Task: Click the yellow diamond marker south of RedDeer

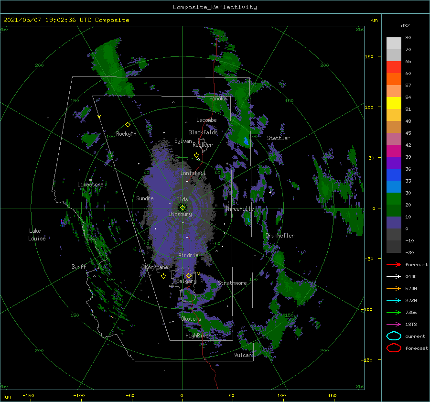Action: pos(196,155)
